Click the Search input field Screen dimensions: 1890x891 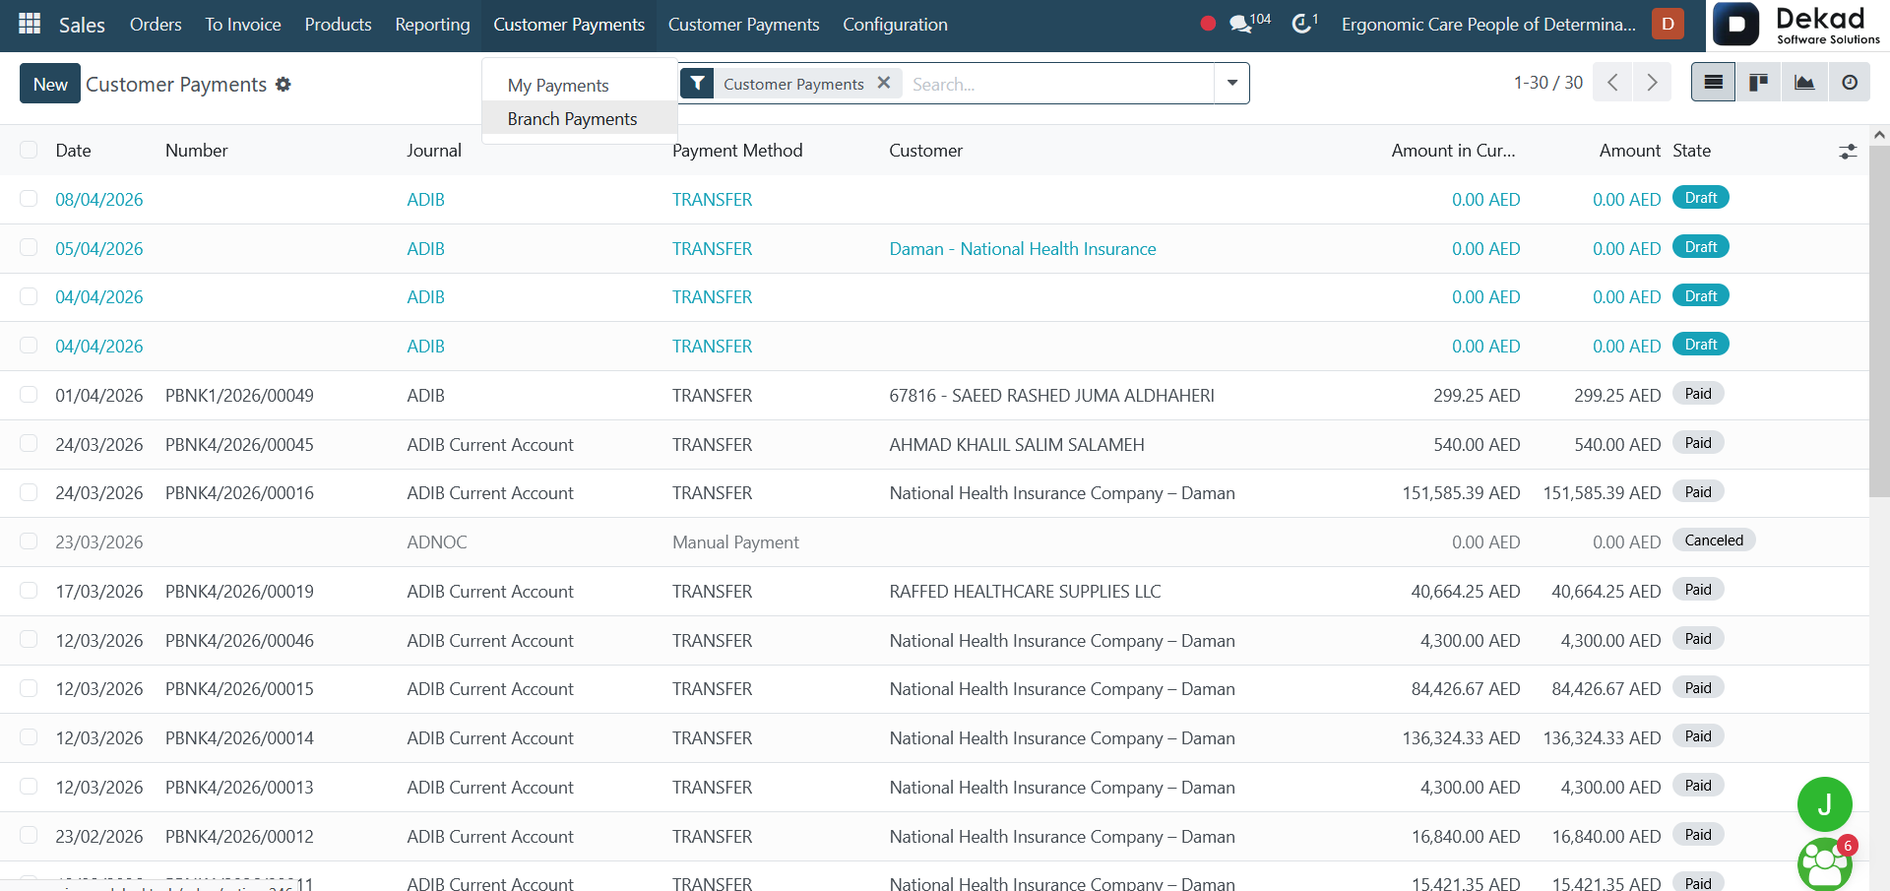click(x=1057, y=84)
